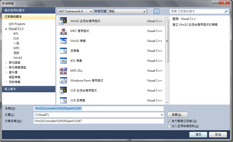Open the 已安裝的範本 section
Image resolution: width=233 pixels, height=142 pixels.
(x=28, y=17)
